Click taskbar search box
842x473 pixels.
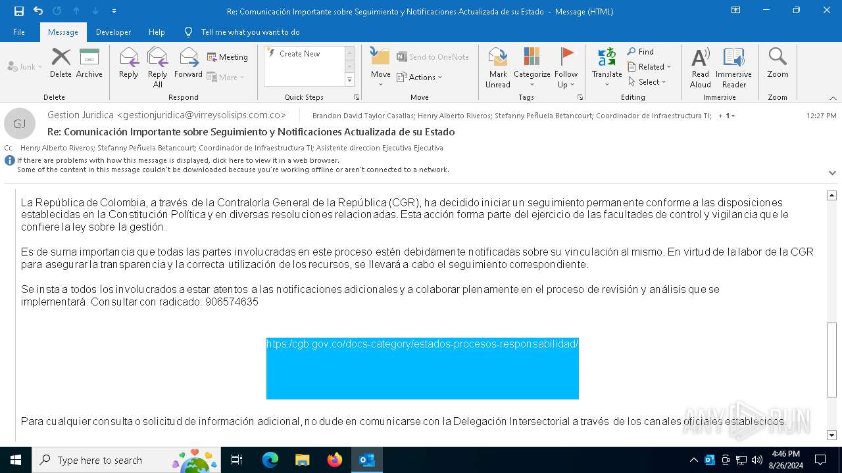tap(126, 460)
